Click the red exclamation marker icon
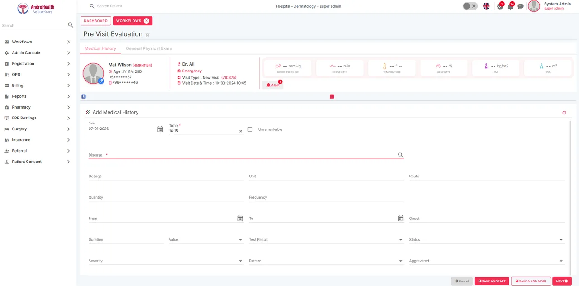 click(332, 96)
